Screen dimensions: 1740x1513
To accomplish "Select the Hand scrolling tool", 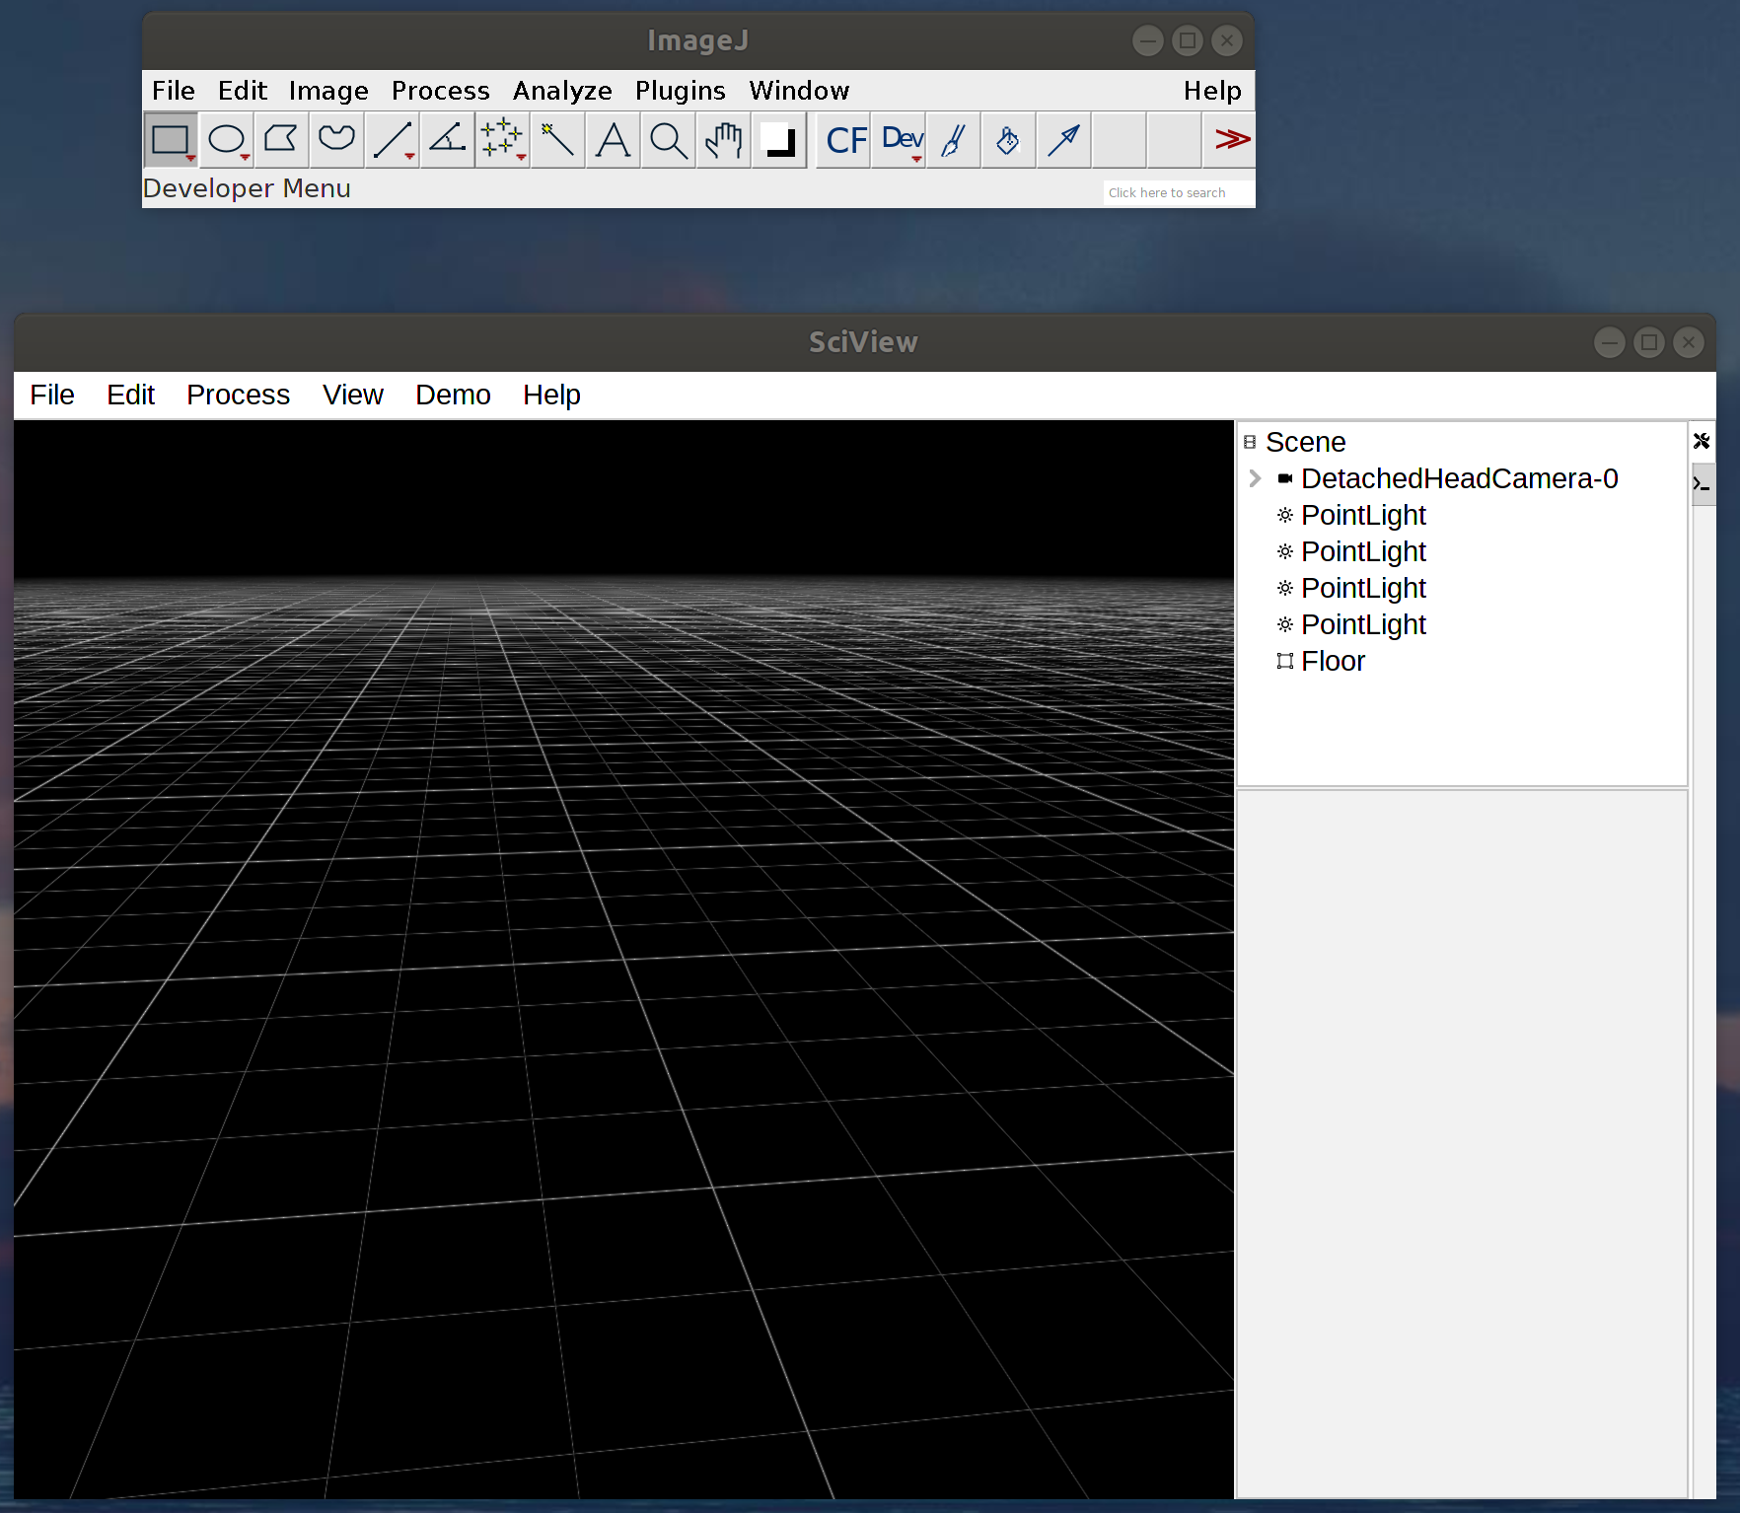I will click(x=724, y=140).
